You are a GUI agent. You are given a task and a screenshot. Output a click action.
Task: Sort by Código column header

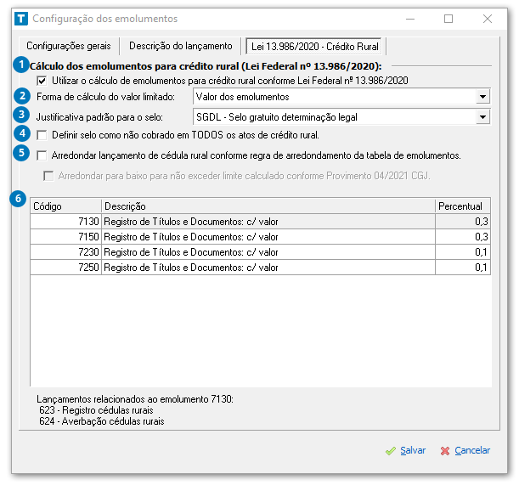tap(65, 206)
